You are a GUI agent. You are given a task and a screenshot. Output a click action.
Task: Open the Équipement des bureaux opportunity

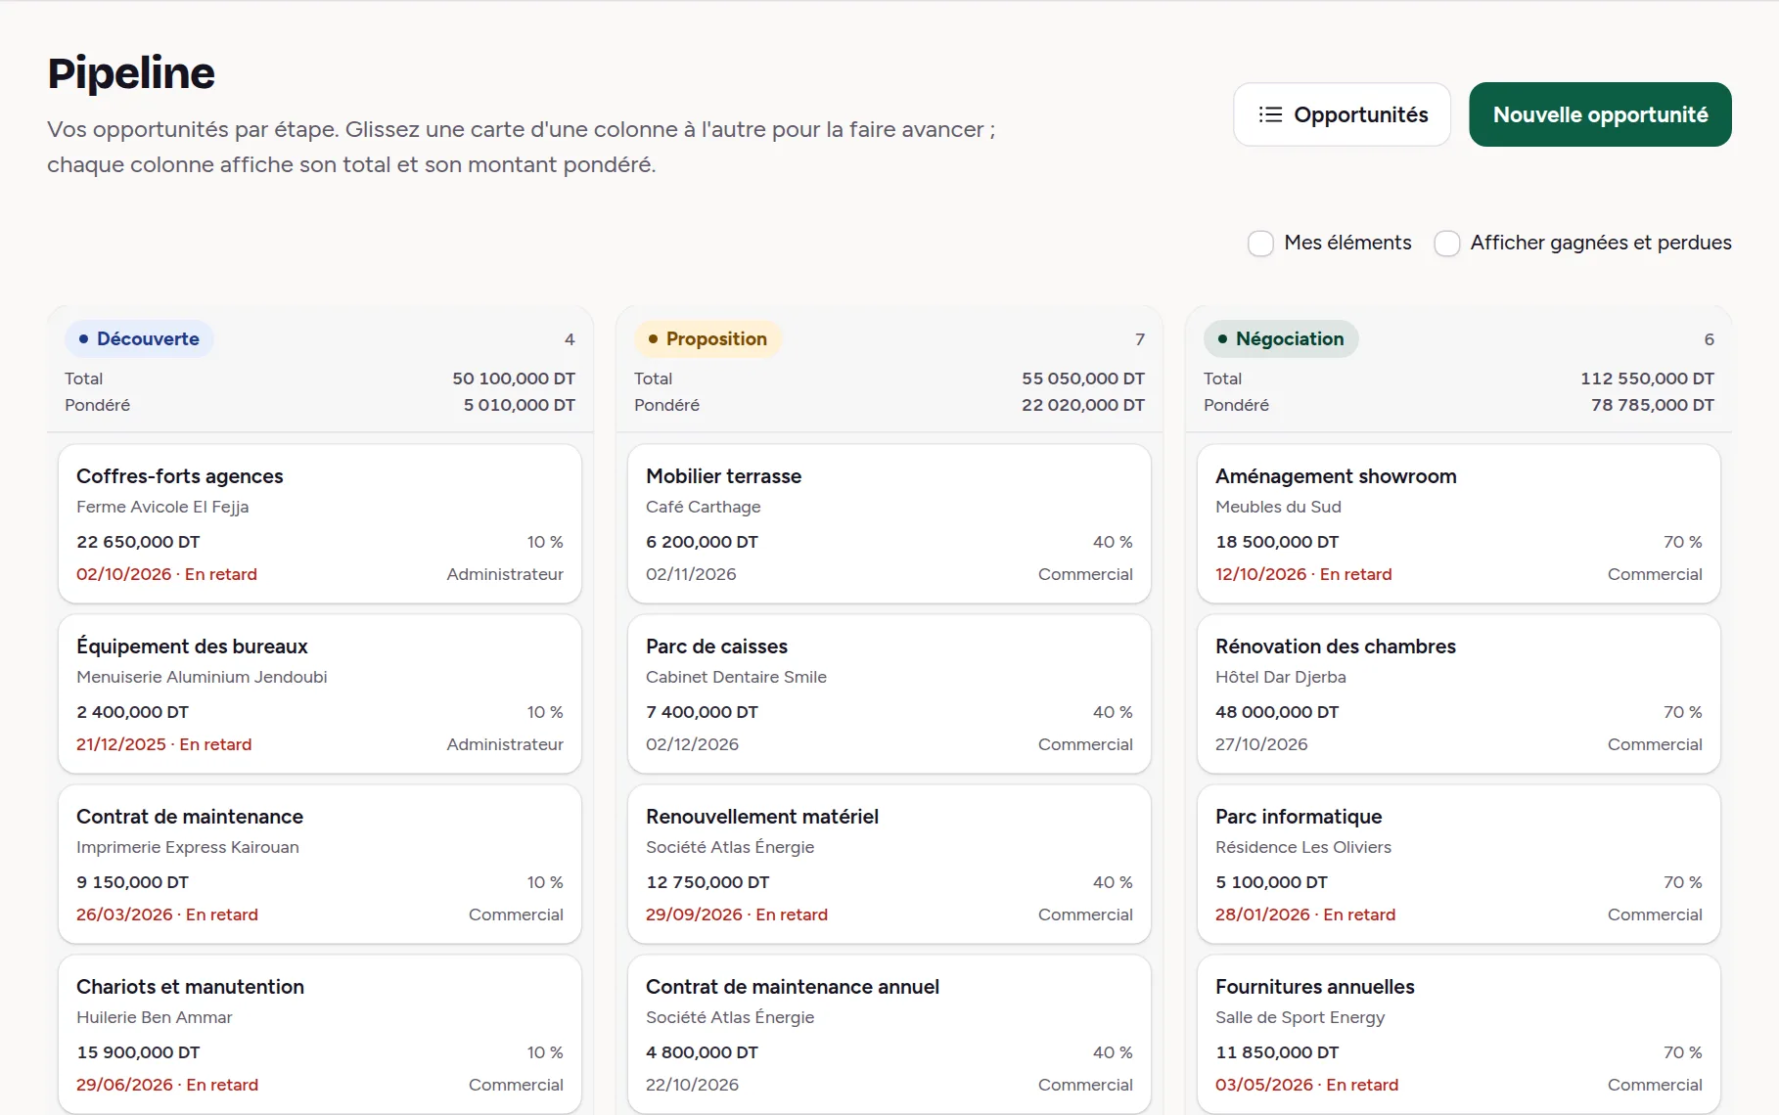pos(320,694)
